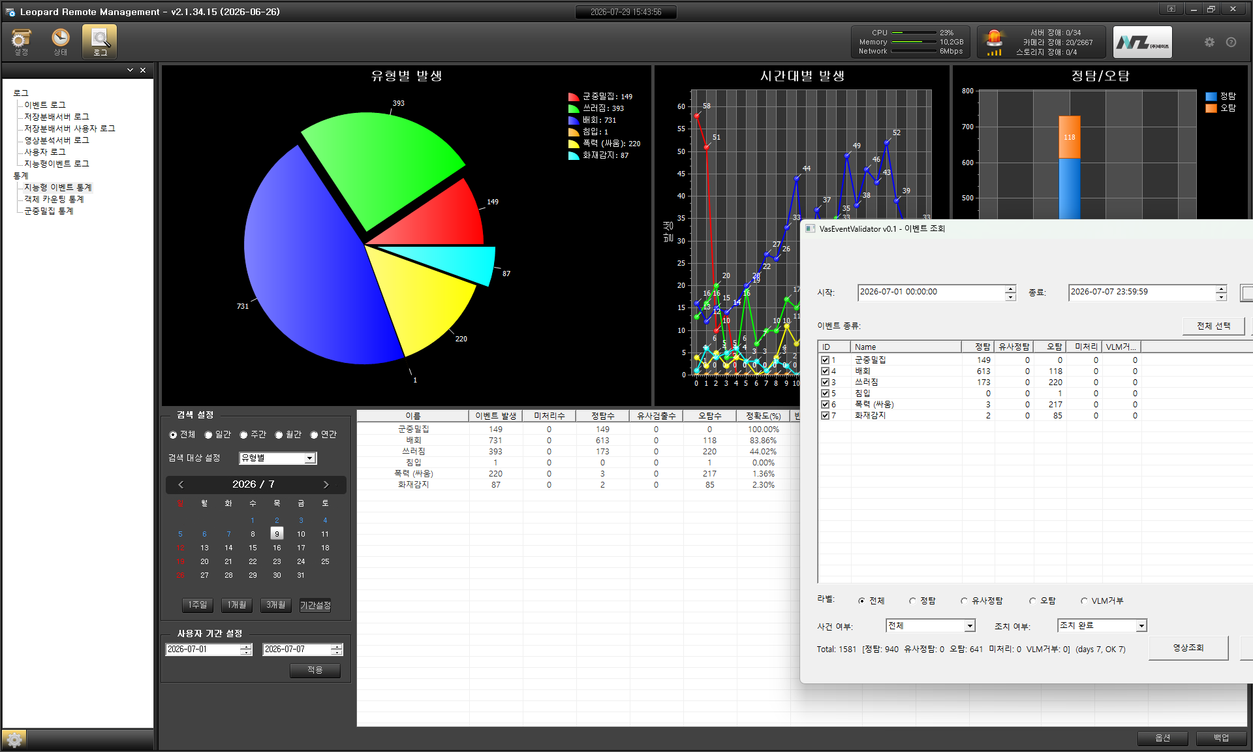The height and width of the screenshot is (752, 1253).
Task: Select the 오탐 label radio button
Action: click(1032, 601)
